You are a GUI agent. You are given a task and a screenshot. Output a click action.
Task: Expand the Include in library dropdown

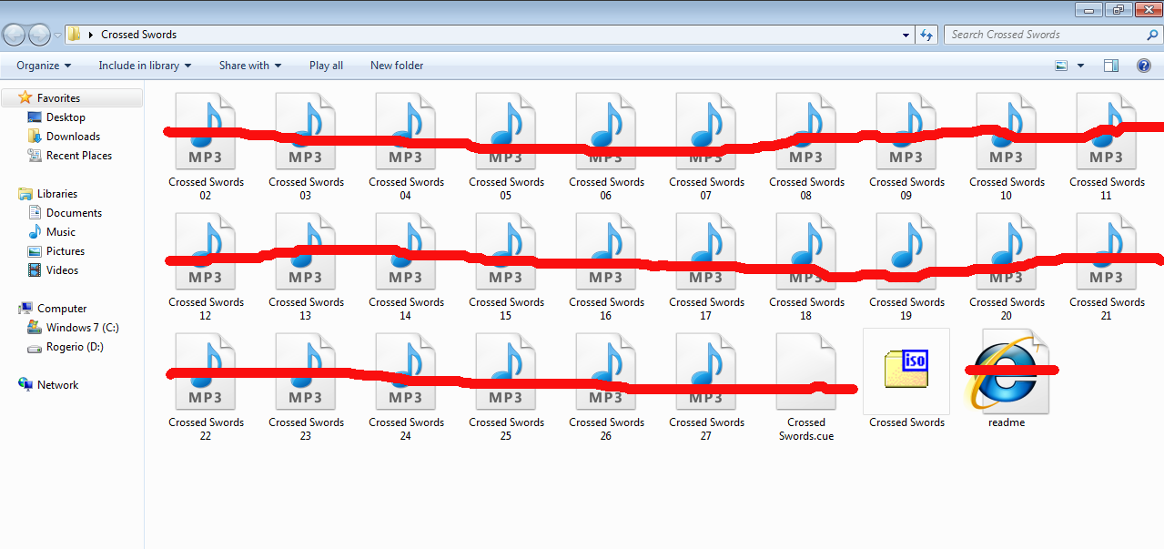[145, 66]
